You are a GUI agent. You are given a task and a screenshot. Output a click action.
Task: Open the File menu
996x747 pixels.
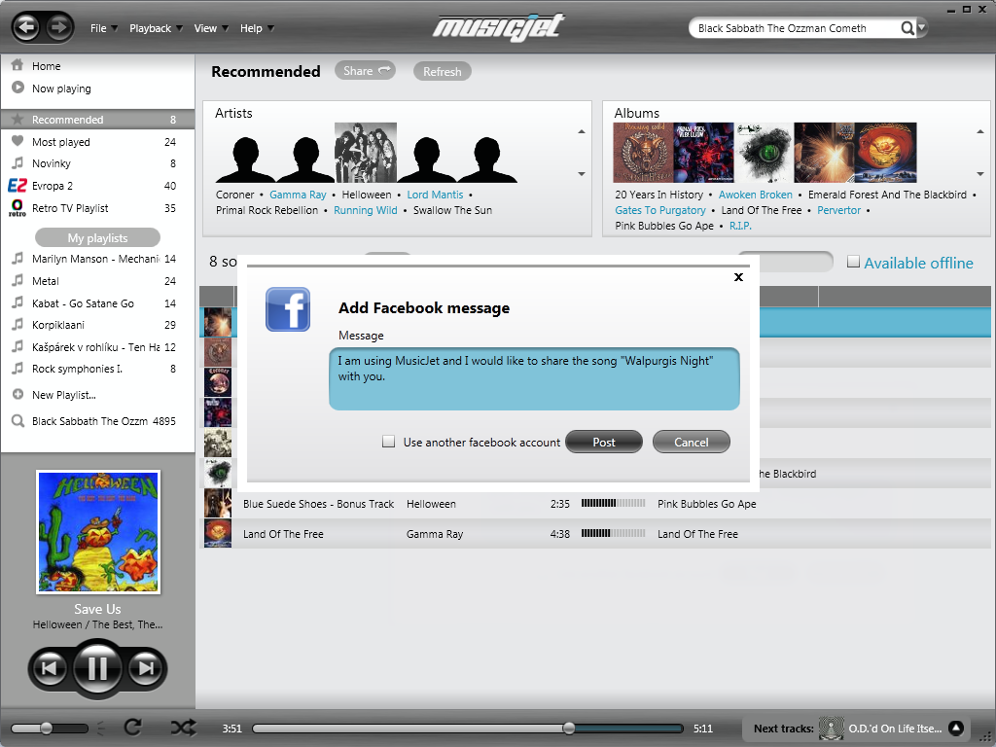click(103, 28)
